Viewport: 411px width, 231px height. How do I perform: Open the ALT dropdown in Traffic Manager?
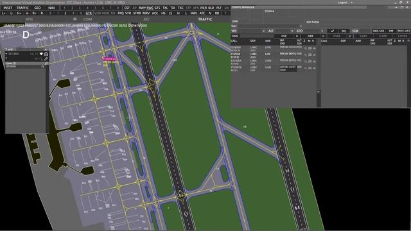pos(292,31)
